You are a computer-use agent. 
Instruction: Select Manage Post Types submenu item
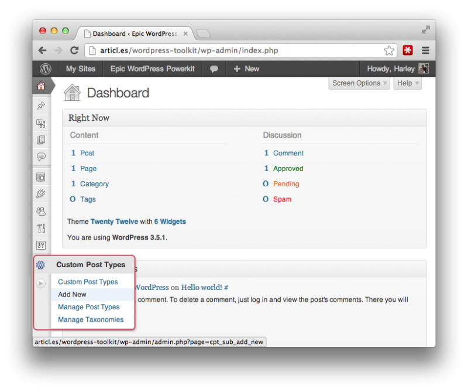coord(89,307)
